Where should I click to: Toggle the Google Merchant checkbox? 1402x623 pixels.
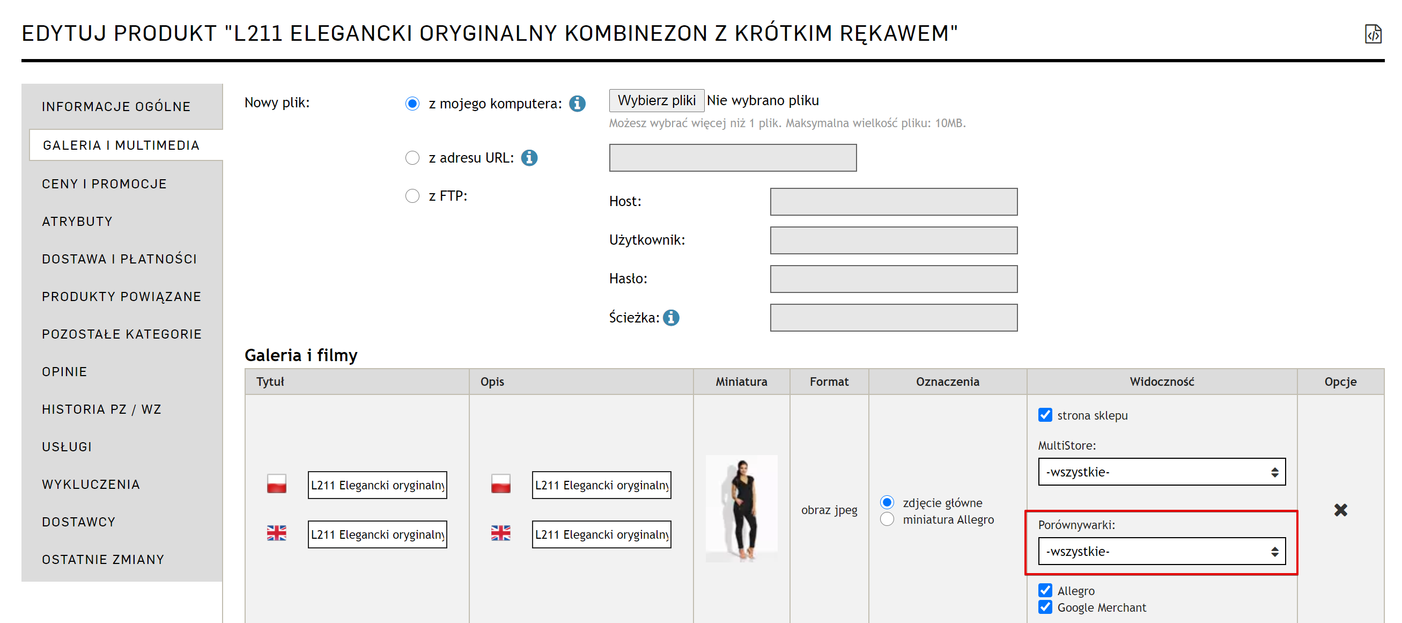pos(1045,607)
